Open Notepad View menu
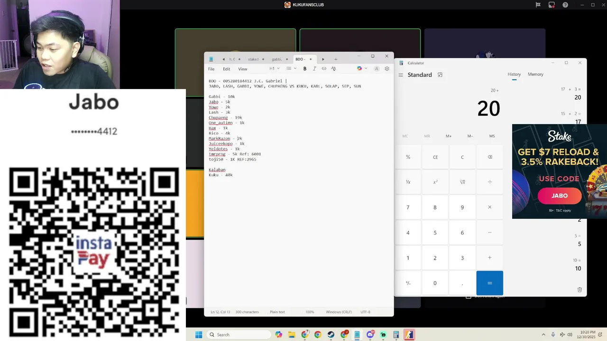Screen dimensions: 607x341 (242, 69)
